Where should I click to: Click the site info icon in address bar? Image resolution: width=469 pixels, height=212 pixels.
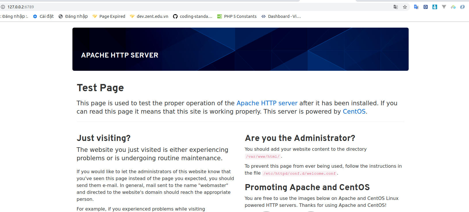(3, 7)
